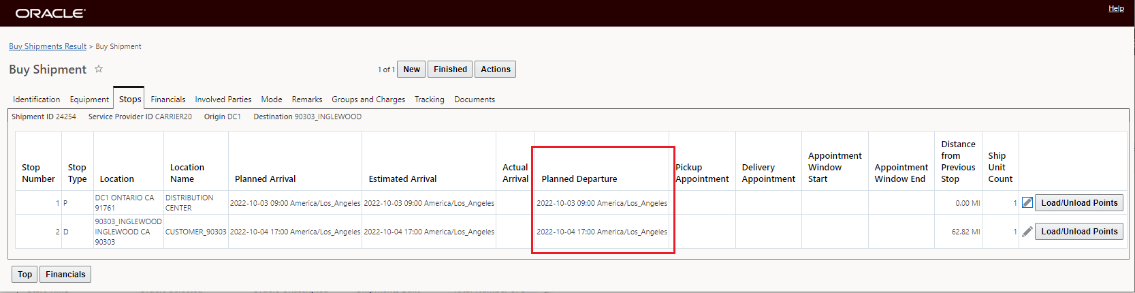Screen dimensions: 1135x293
Task: Open Load/Unload Points for stop 1
Action: pos(1079,202)
